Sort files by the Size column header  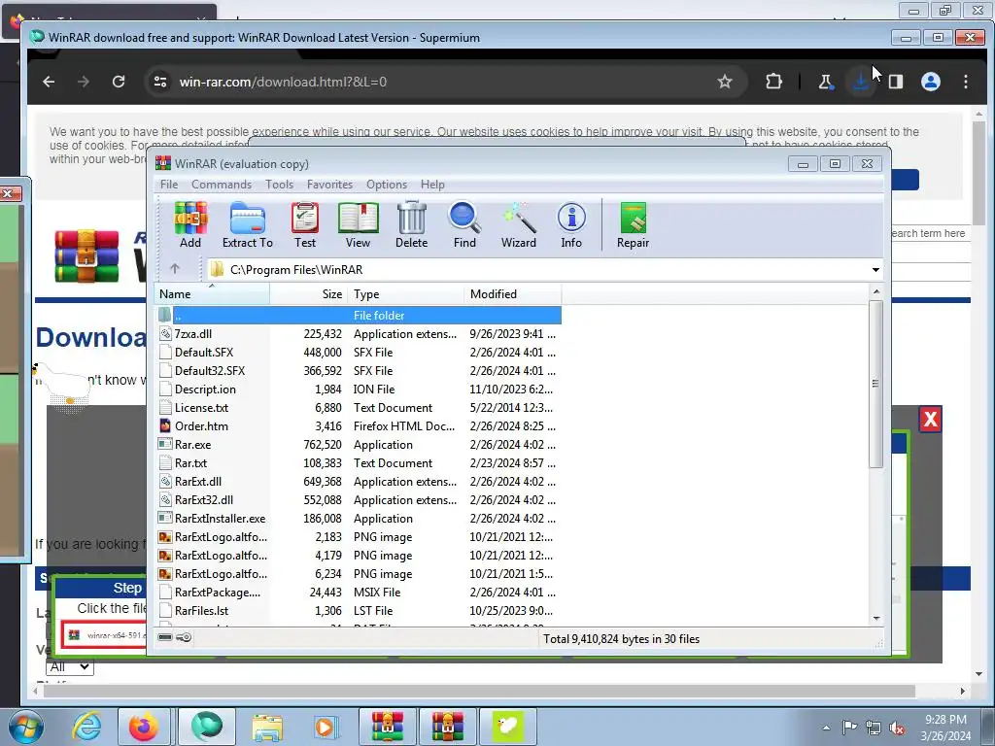pos(309,294)
